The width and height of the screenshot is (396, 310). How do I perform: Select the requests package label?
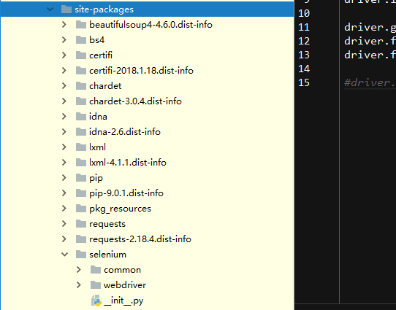107,224
